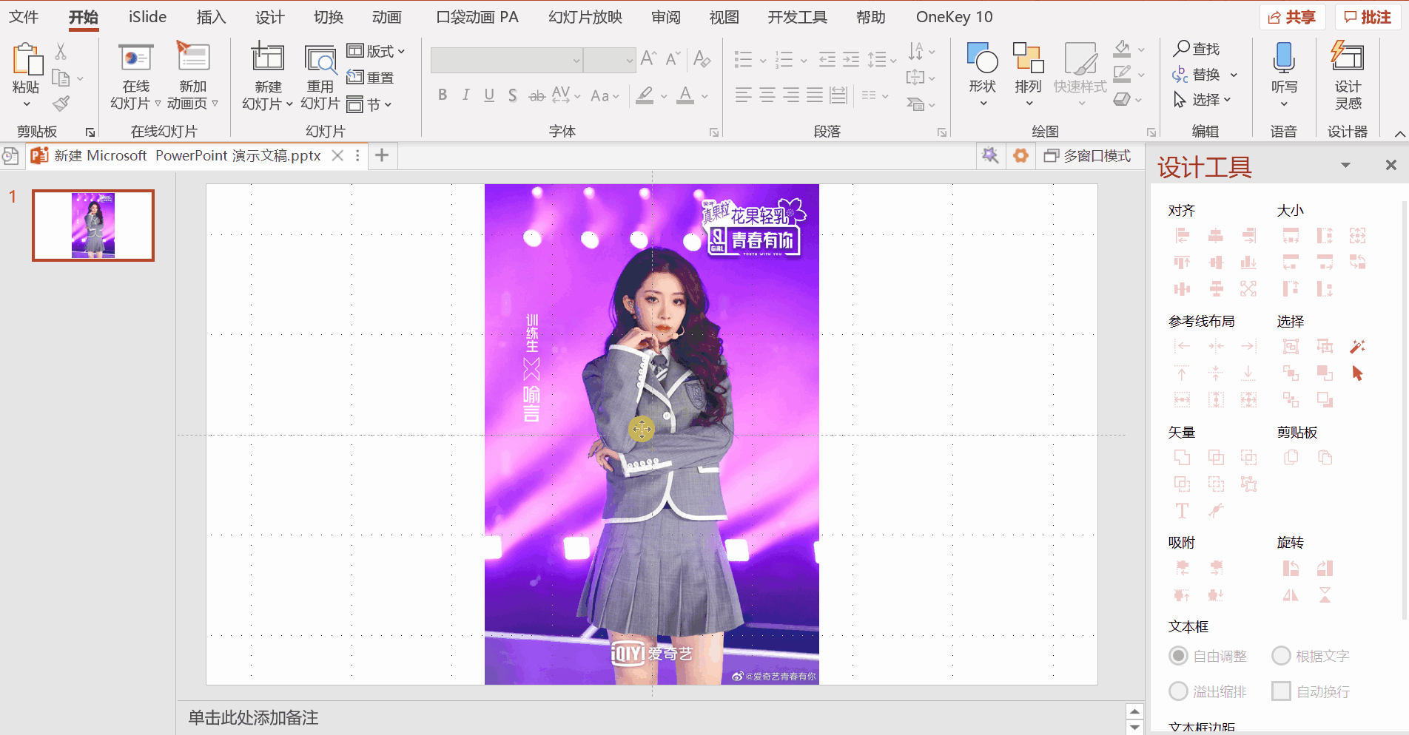Click the Paste clipboard icon

27,59
